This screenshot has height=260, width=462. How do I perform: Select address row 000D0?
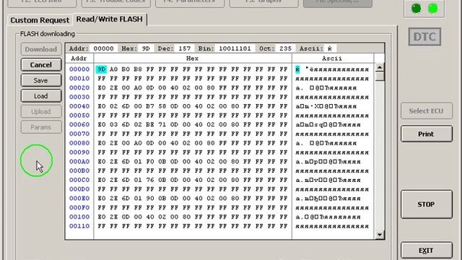[x=79, y=189]
